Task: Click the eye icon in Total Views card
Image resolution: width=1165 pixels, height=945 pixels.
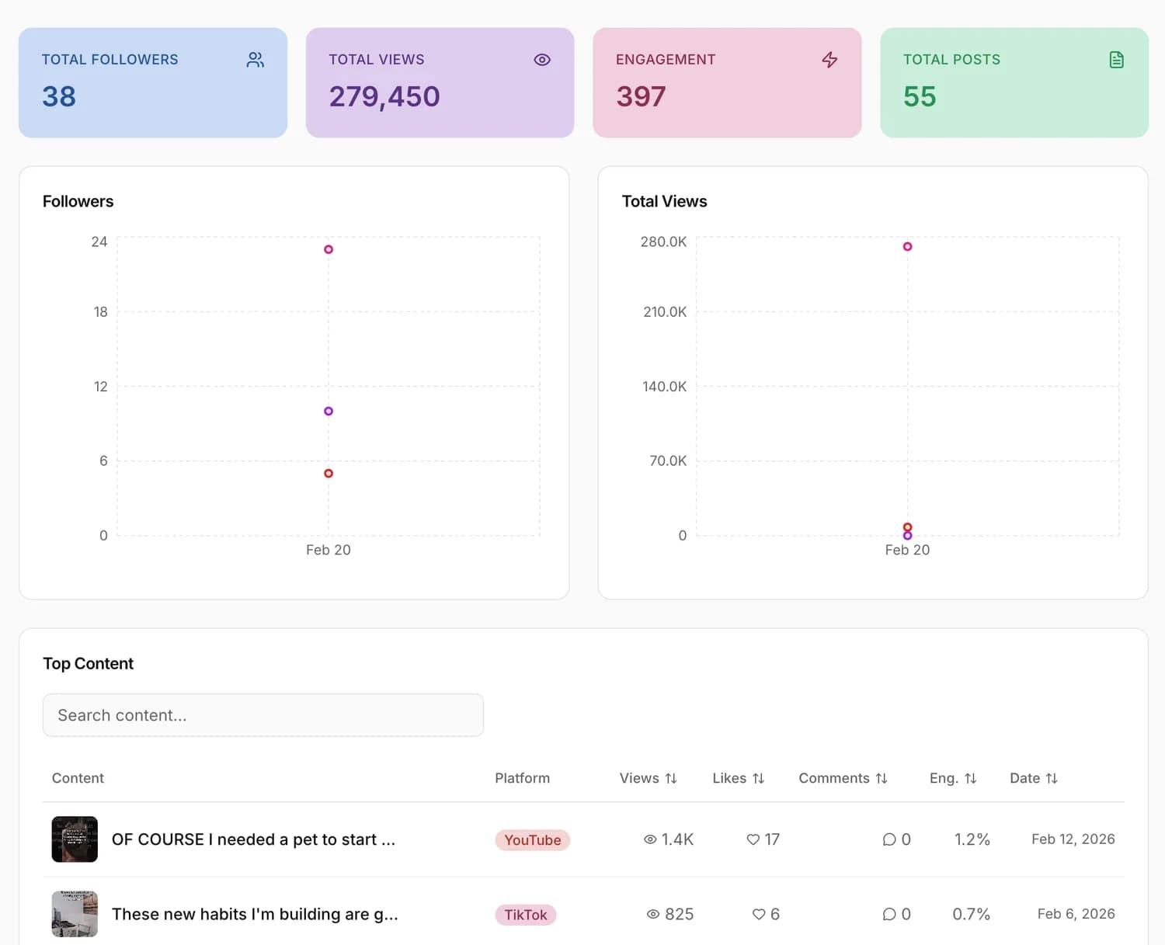Action: pyautogui.click(x=542, y=60)
